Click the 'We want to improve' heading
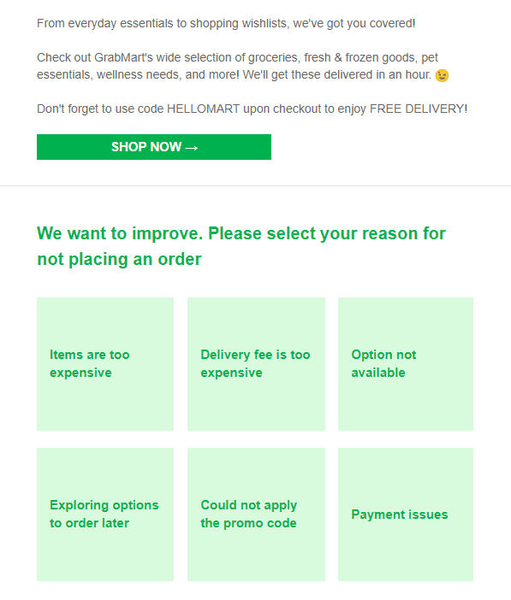This screenshot has width=511, height=600. [120, 233]
